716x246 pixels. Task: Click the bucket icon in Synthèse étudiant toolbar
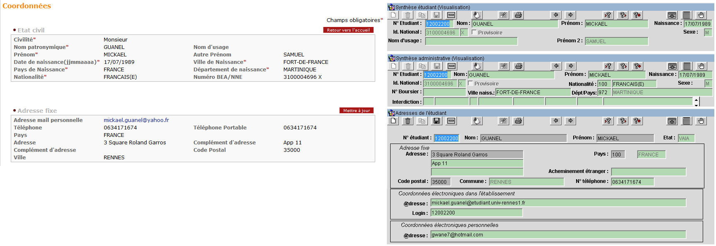click(x=477, y=15)
